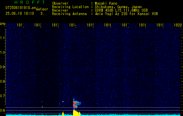This screenshot has height=116, width=183.
Task: Select the filename UT2506191810.pn
Action: (x=21, y=8)
